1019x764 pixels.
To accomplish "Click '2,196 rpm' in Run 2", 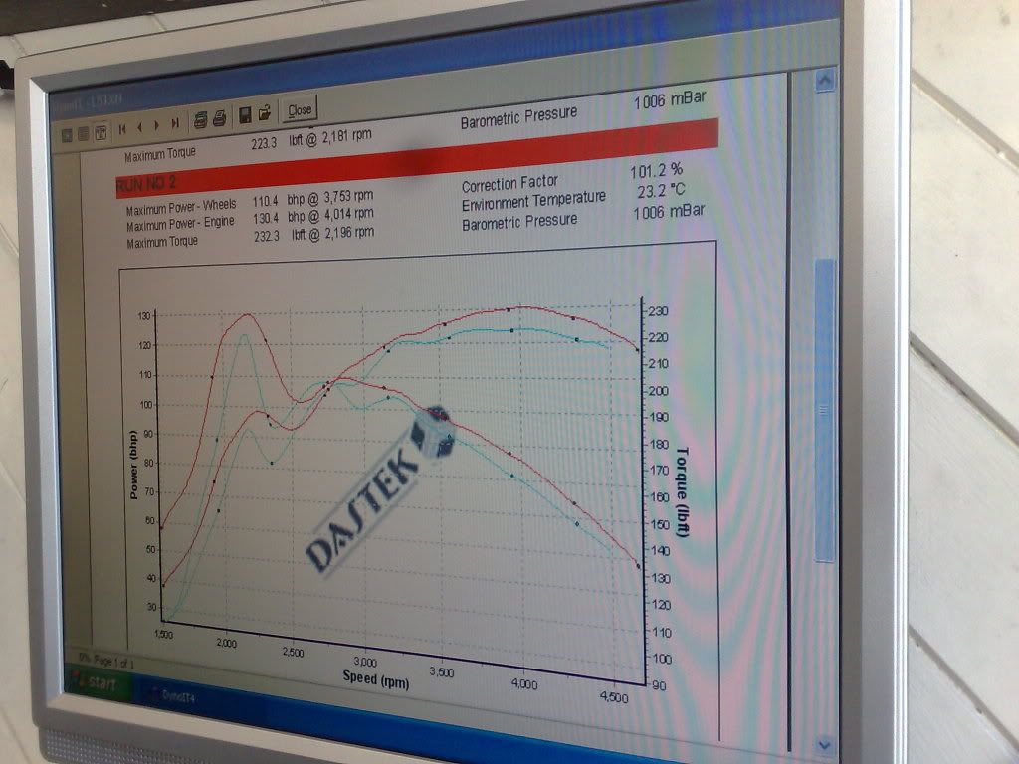I will pyautogui.click(x=349, y=232).
